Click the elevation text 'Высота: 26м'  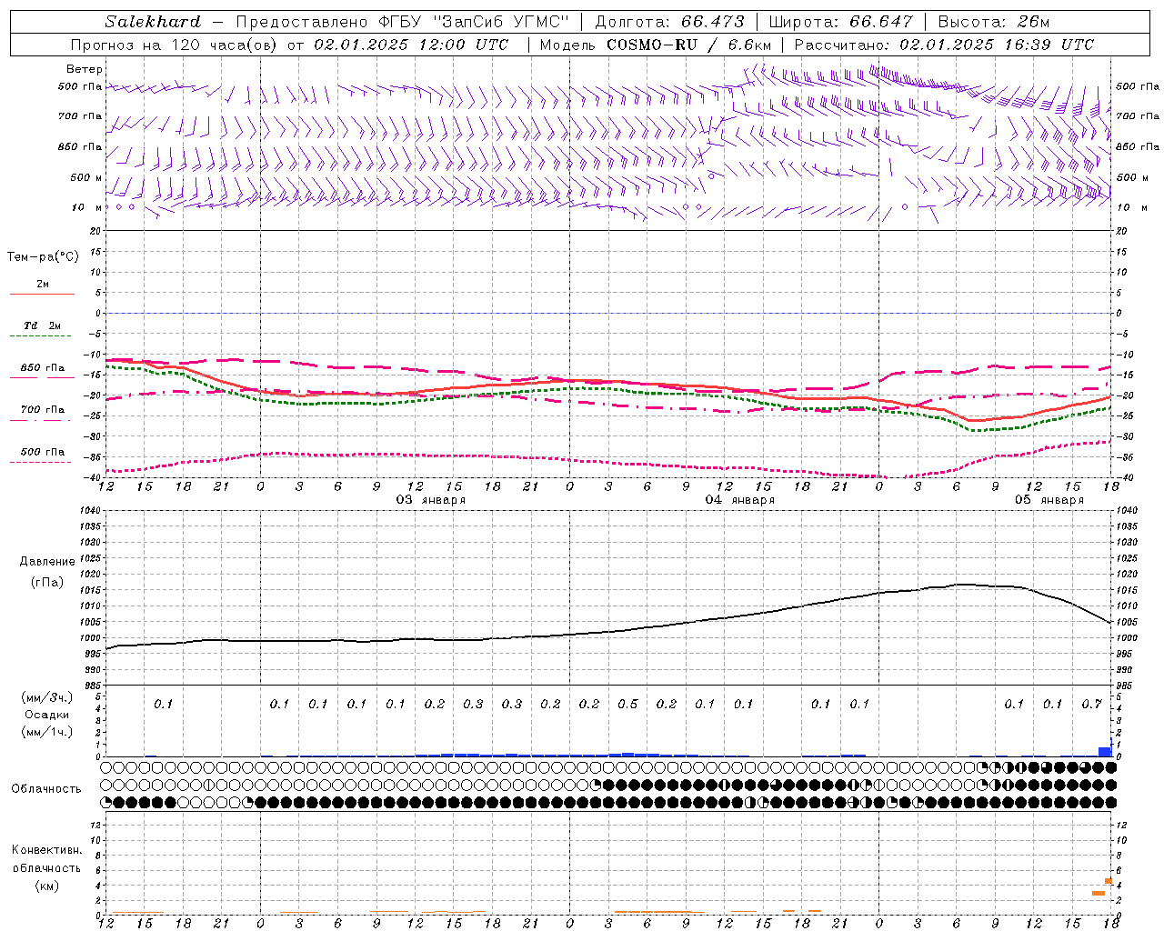pos(993,22)
